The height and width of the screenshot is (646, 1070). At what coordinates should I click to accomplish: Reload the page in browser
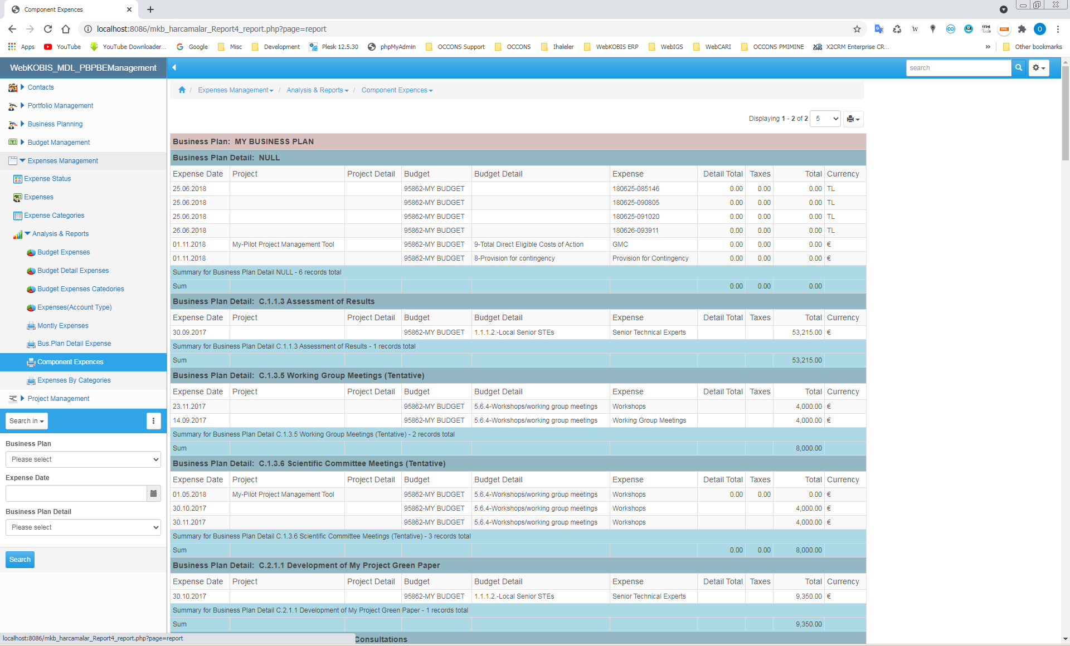click(48, 29)
